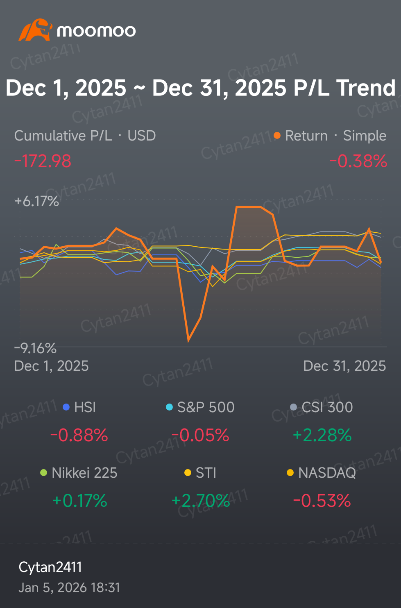Click the -0.38% return value
This screenshot has height=608, width=401.
coord(358,161)
